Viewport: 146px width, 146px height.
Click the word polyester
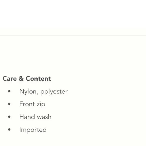click(x=54, y=92)
